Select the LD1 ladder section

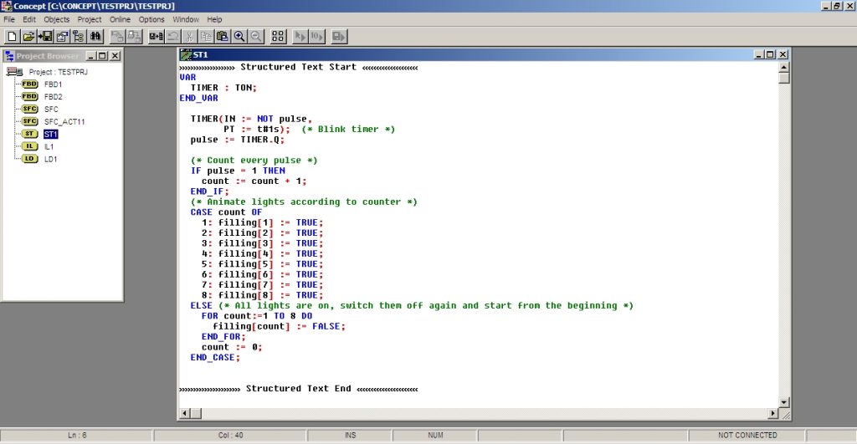click(49, 159)
